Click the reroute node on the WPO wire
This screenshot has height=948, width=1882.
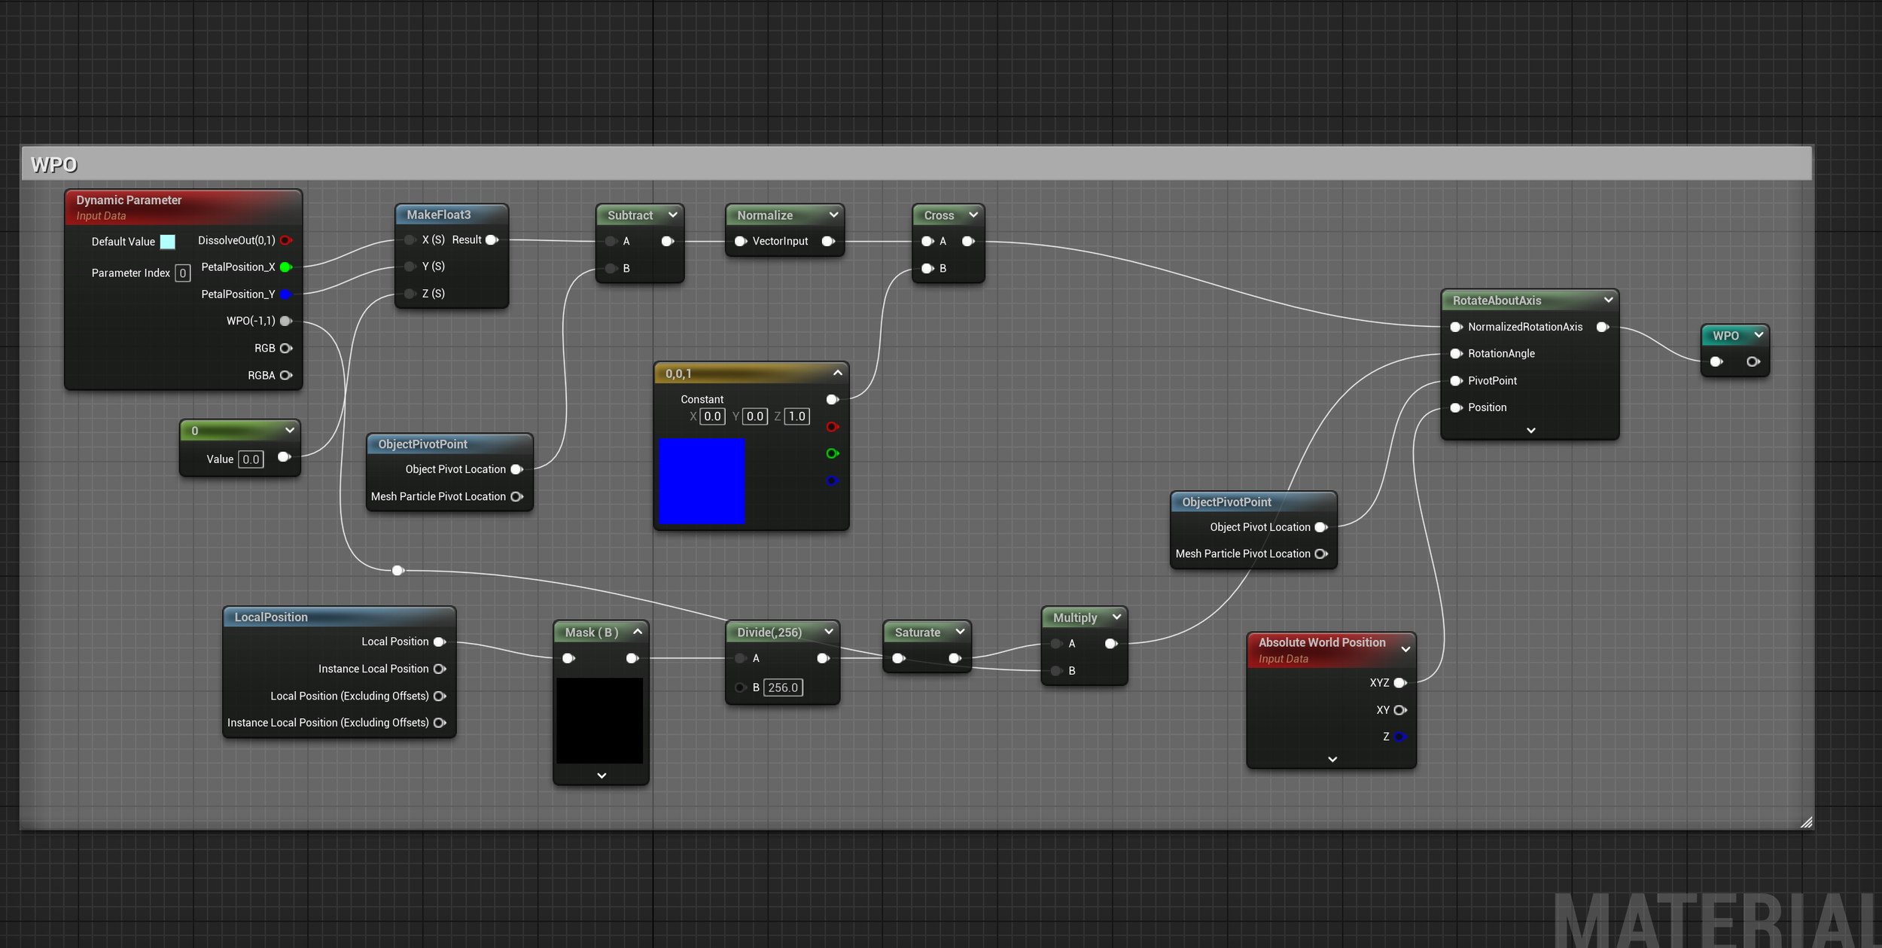[398, 570]
